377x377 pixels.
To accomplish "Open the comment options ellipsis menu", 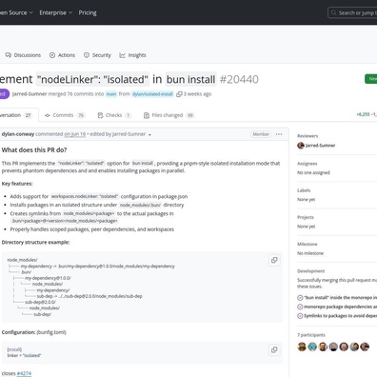I will point(279,134).
